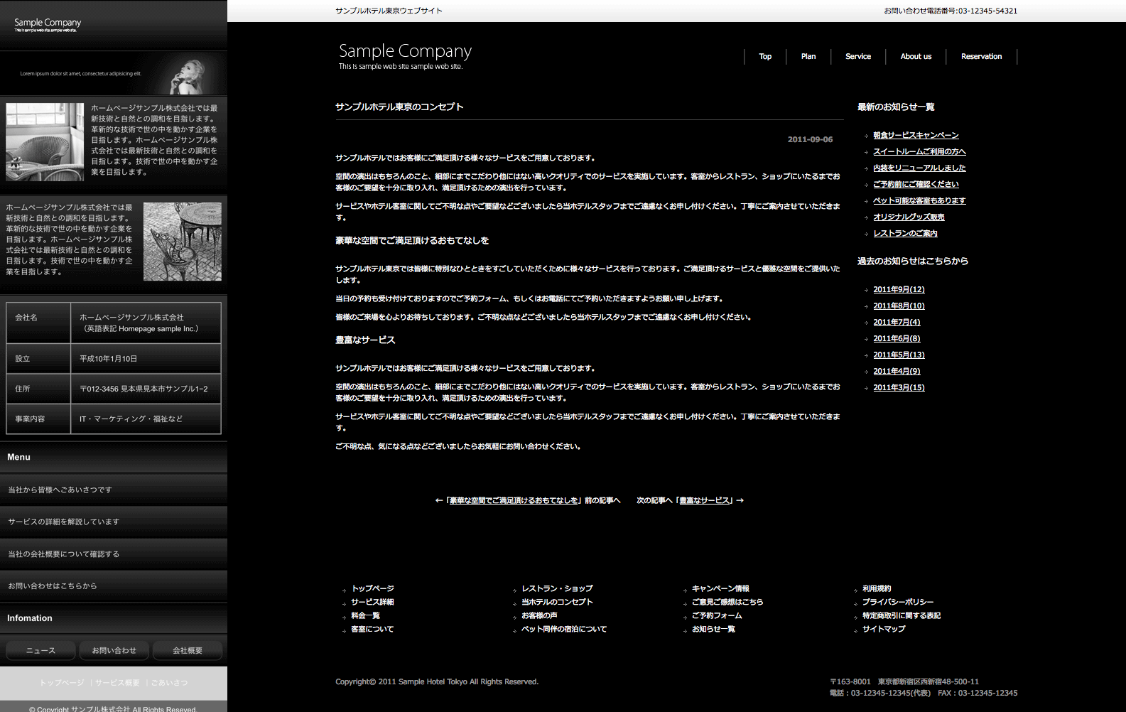
Task: Go to previous article 豪華な空間でご満足頂けるおもてなしを
Action: [x=514, y=501]
